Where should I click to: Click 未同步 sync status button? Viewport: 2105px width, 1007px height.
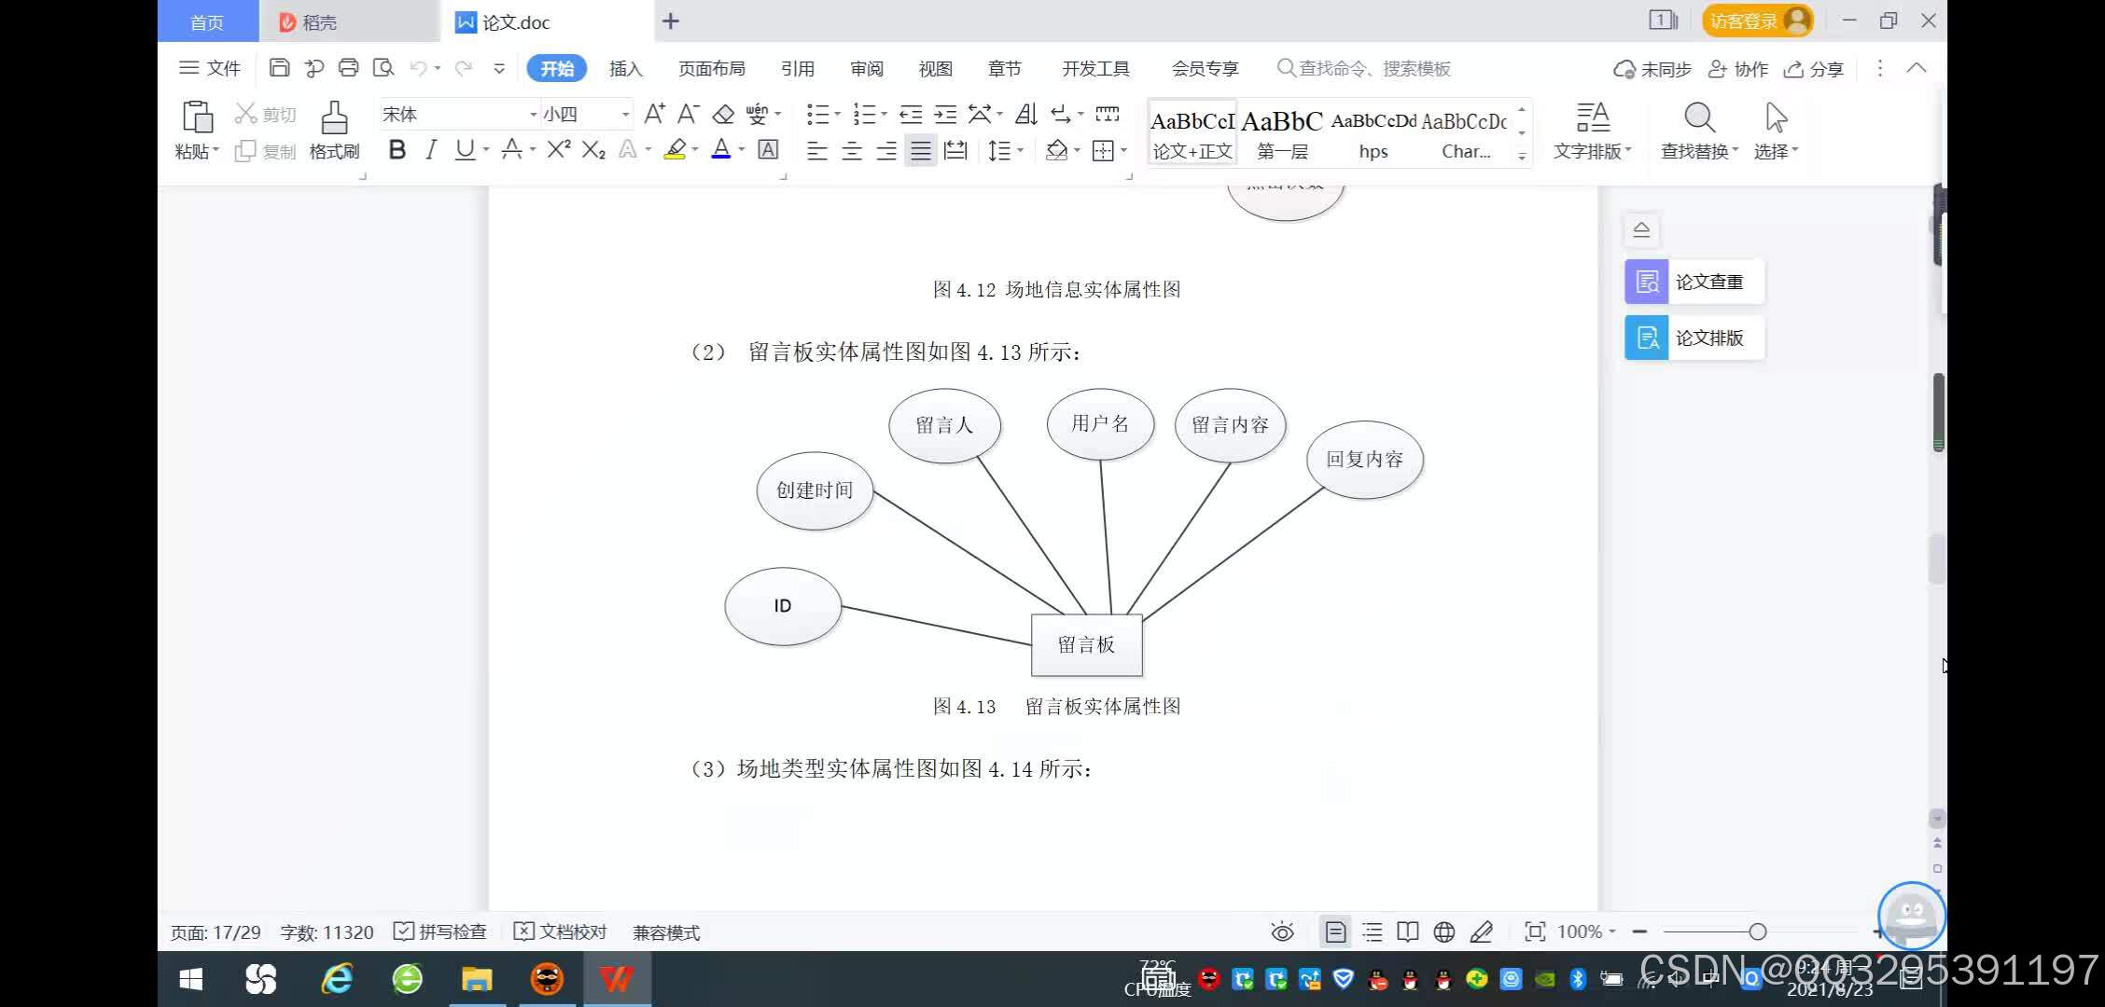[x=1652, y=69]
